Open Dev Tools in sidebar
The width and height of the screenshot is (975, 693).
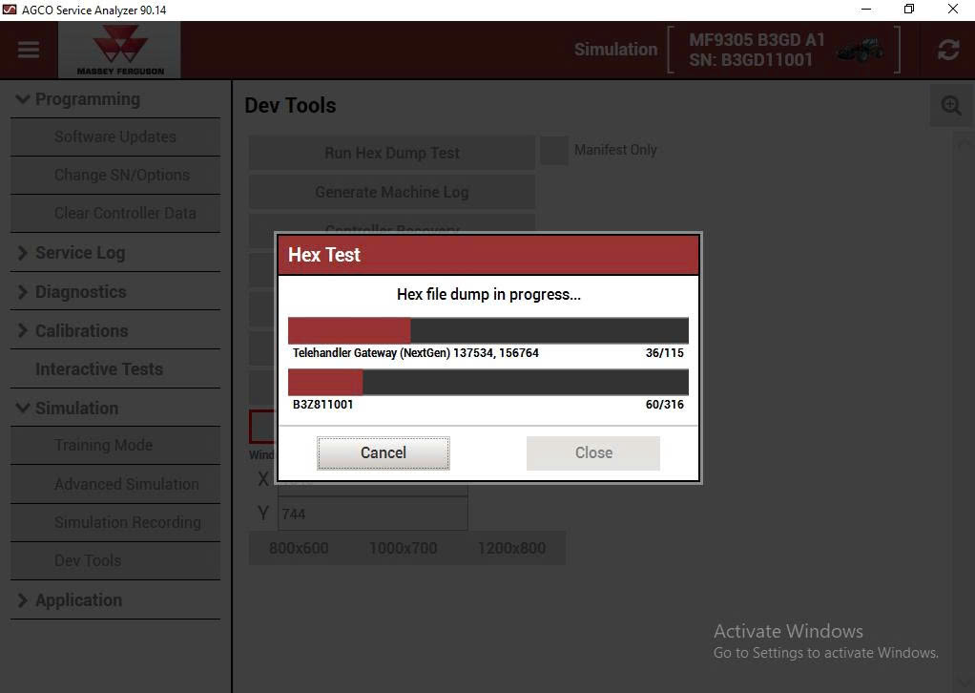(115, 561)
